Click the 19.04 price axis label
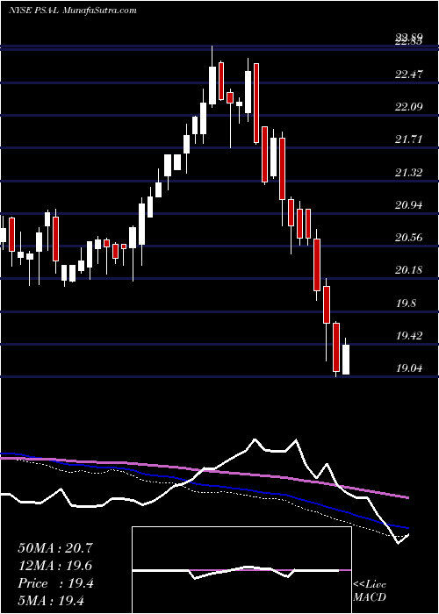The width and height of the screenshot is (439, 614). 409,368
